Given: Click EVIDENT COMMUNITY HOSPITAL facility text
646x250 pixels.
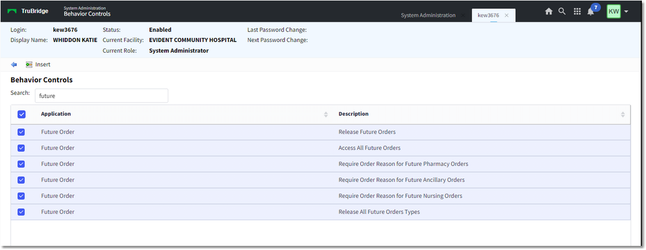Looking at the screenshot, I should click(193, 40).
